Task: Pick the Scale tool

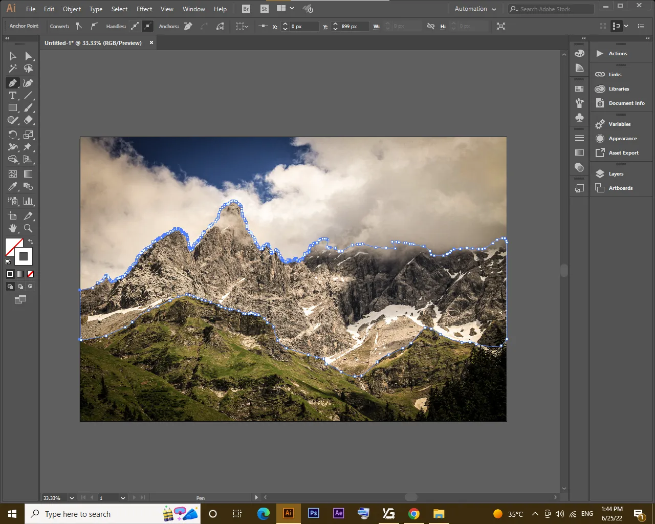Action: [28, 135]
